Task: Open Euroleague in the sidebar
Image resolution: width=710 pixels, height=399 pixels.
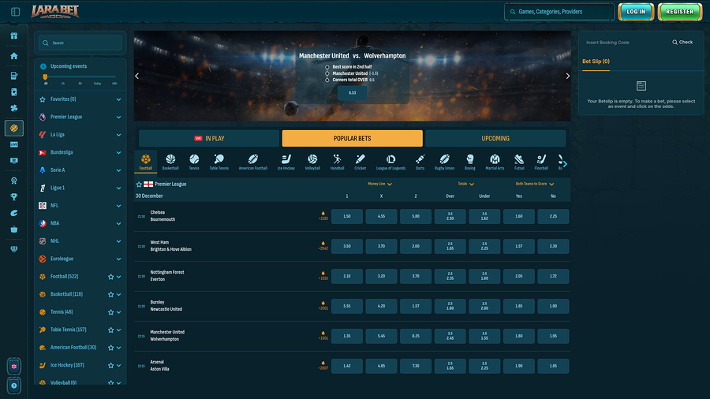Action: [x=80, y=259]
